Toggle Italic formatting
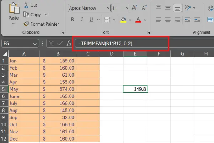The width and height of the screenshot is (214, 143). 82,20
